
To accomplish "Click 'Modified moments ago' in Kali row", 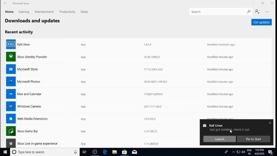I will coord(221,45).
